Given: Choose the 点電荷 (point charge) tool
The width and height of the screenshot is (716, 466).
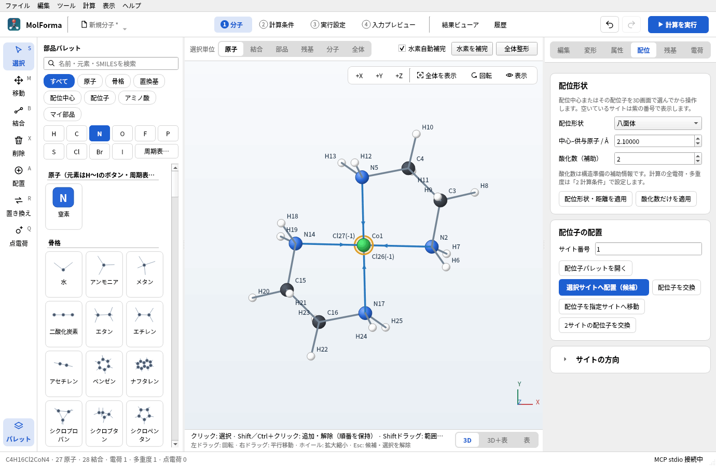Looking at the screenshot, I should pos(19,236).
